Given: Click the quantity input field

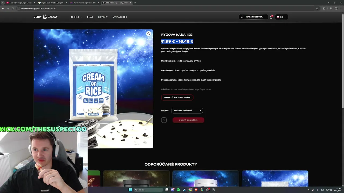Looking at the screenshot, I should tap(164, 120).
